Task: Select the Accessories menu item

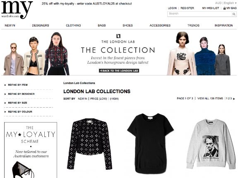Action: pos(160,25)
